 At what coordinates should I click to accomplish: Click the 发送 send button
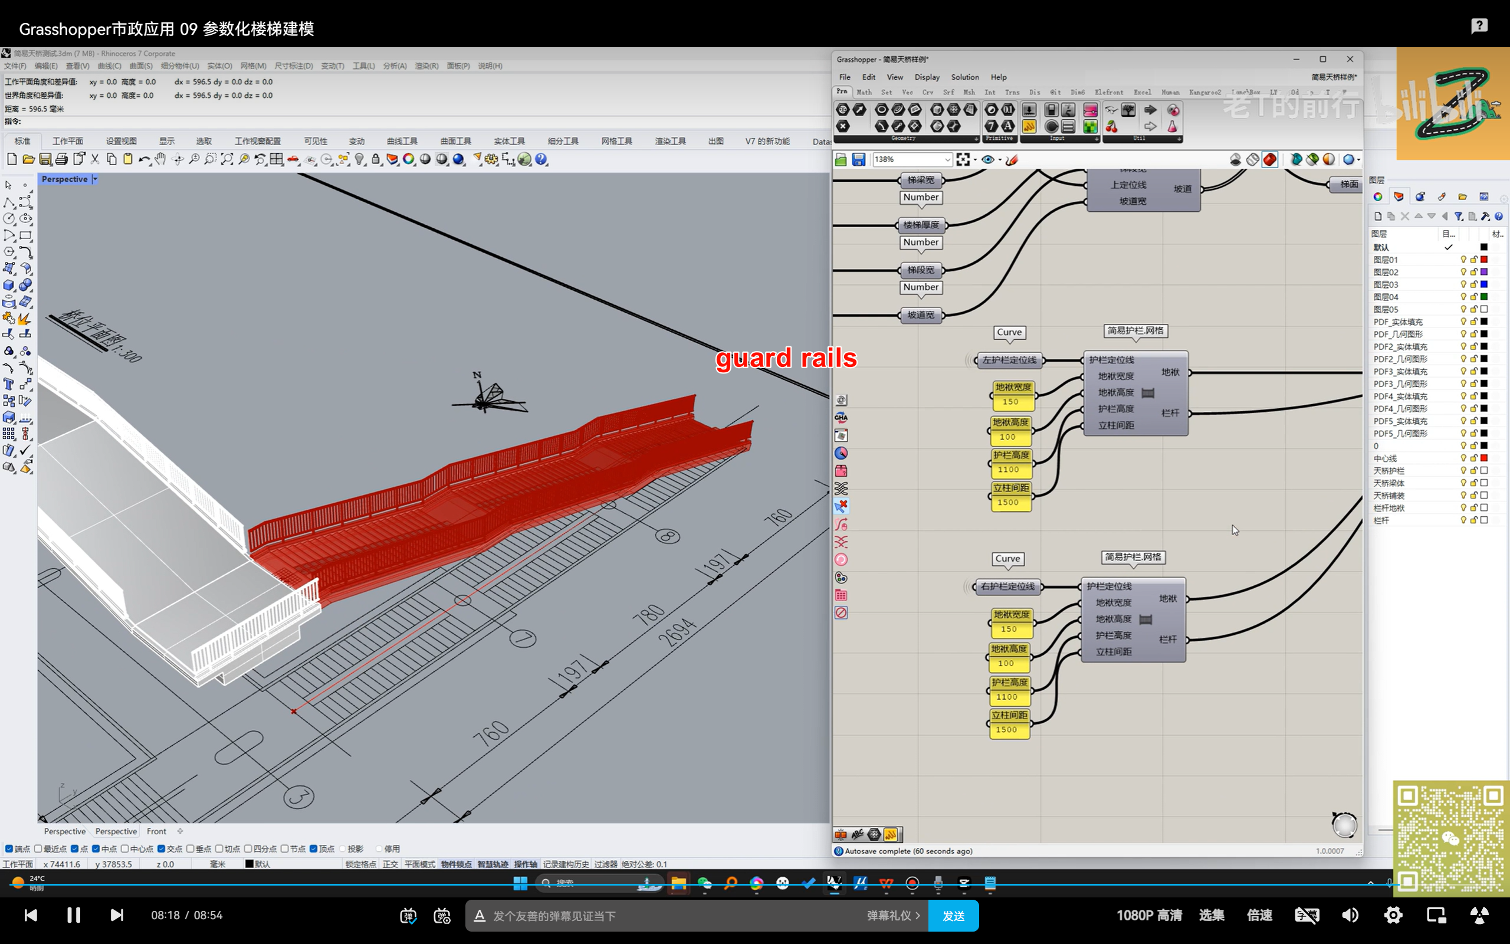pos(953,915)
